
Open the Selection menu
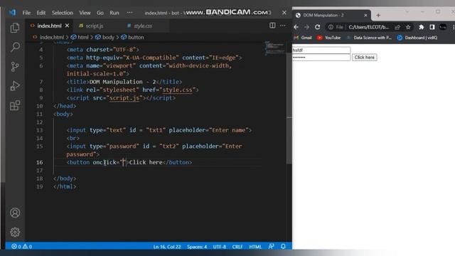click(63, 13)
